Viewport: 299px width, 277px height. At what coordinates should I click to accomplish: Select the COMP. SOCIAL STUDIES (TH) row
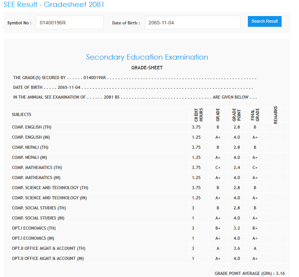(x=39, y=208)
